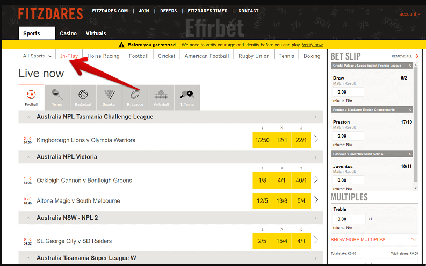Collapse the Australia NSW - NPL 2 section
The image size is (426, 266).
click(28, 218)
